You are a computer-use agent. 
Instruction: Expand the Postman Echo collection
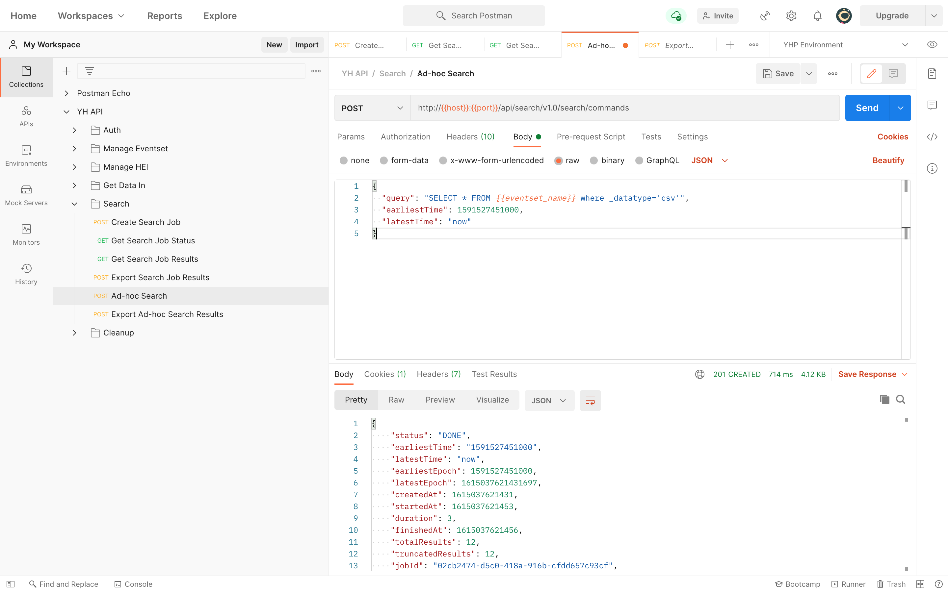[x=66, y=93]
